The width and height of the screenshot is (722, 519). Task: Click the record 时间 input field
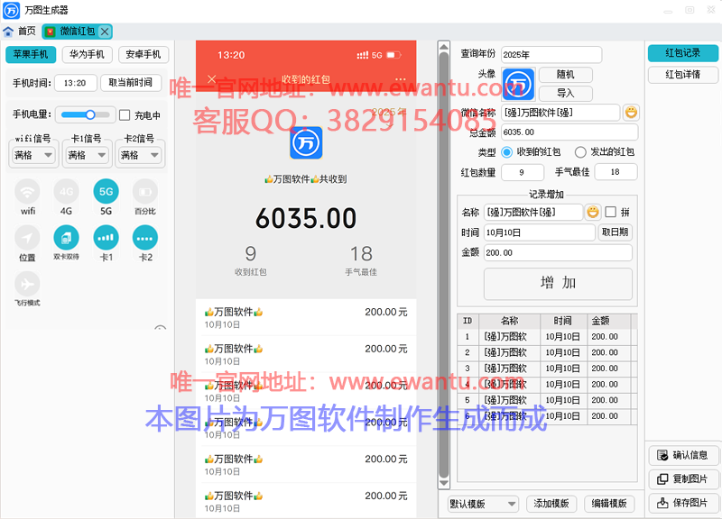coord(539,232)
